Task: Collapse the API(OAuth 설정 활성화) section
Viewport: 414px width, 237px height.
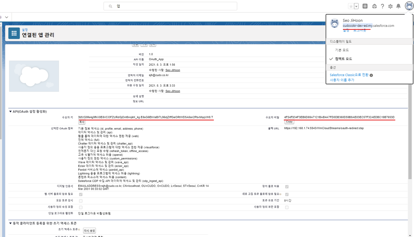Action: click(11, 112)
